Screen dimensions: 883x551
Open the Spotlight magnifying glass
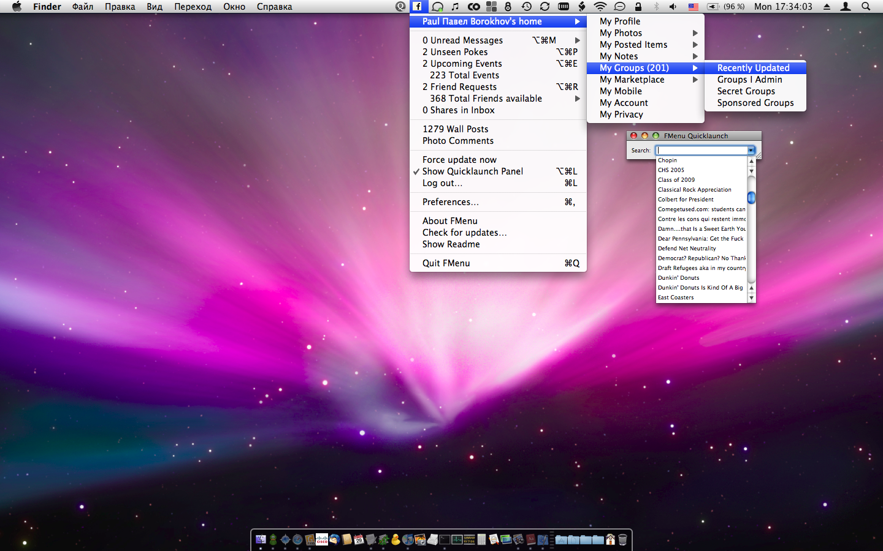coord(866,7)
